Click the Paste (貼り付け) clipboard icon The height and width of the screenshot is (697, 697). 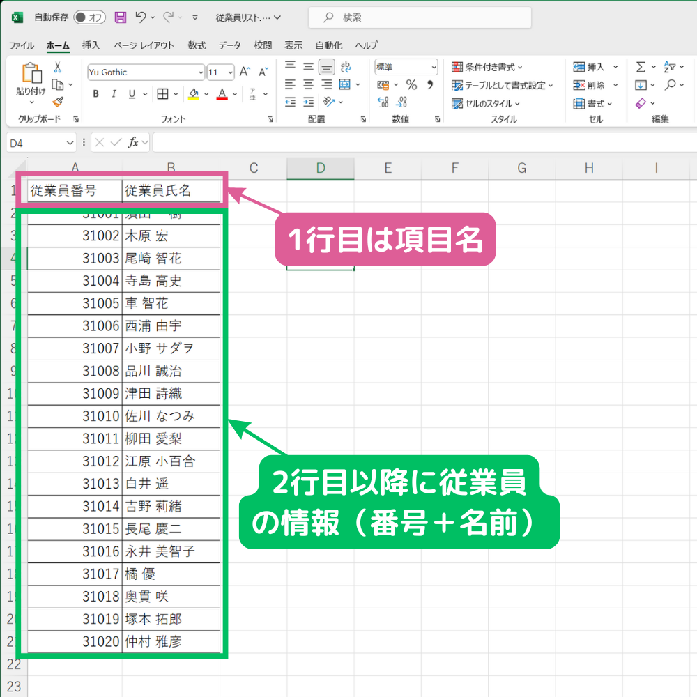(x=31, y=73)
